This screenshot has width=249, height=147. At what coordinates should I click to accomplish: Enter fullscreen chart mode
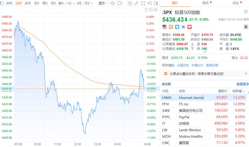click(143, 3)
